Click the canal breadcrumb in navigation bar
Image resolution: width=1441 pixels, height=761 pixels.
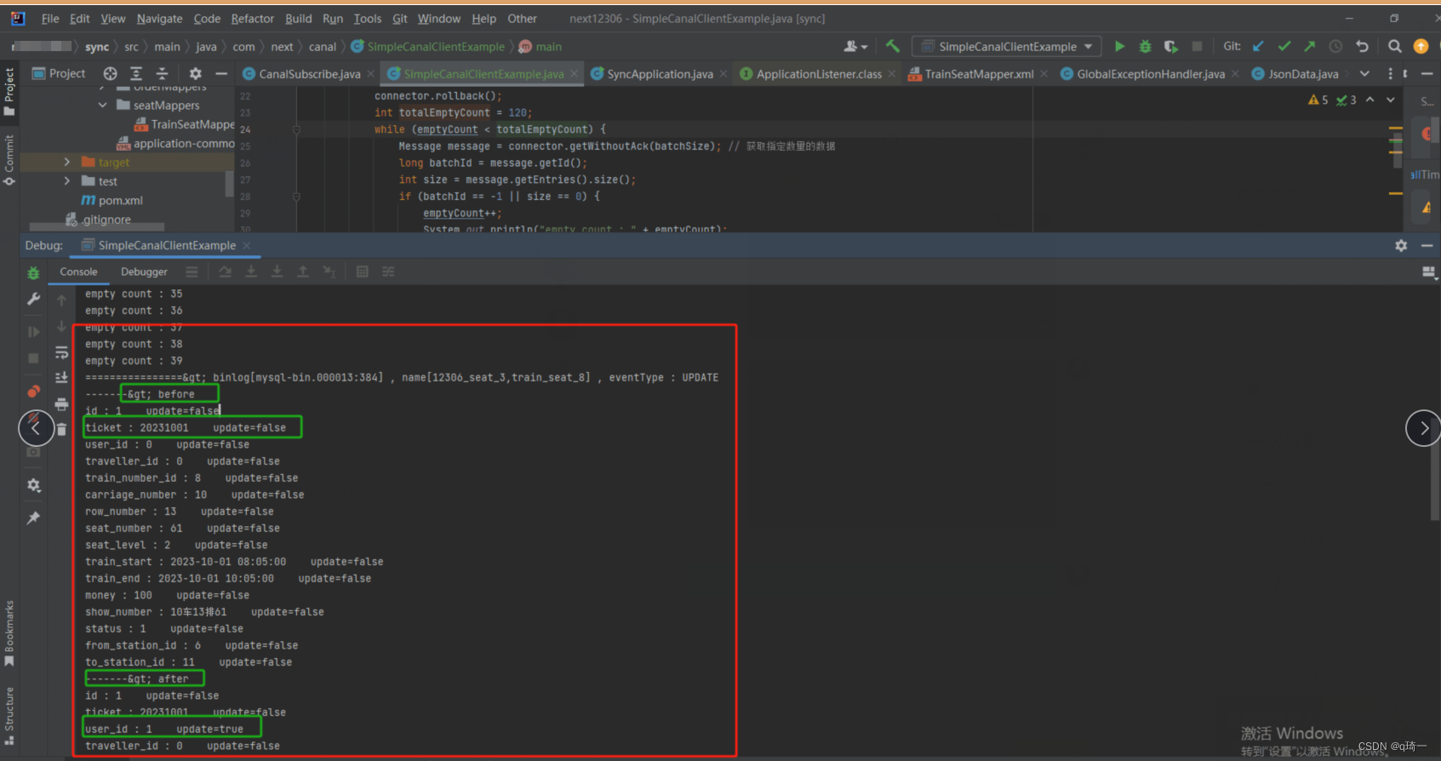pos(323,47)
